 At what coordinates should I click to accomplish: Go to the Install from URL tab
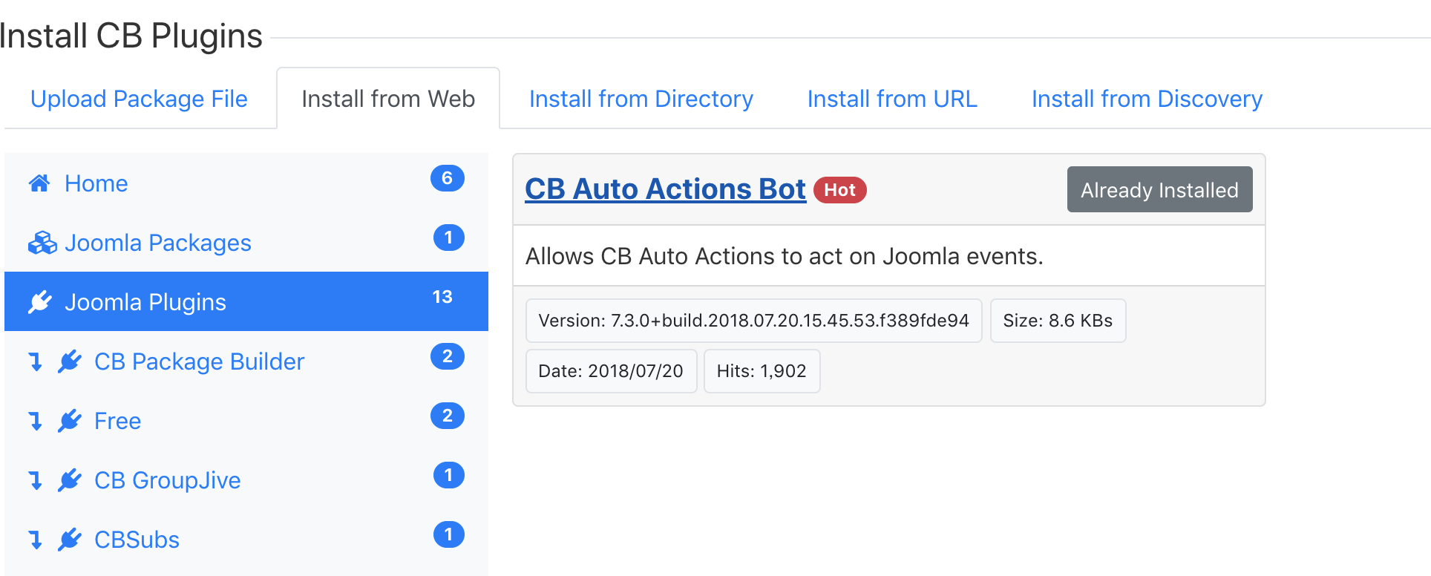pos(892,99)
